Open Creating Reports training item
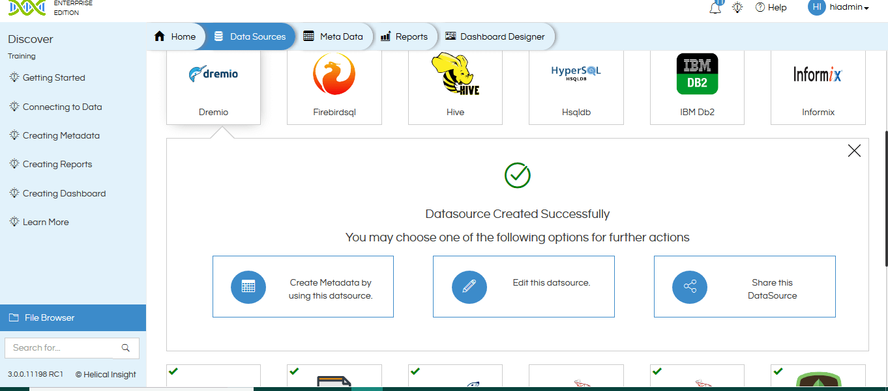 coord(57,164)
